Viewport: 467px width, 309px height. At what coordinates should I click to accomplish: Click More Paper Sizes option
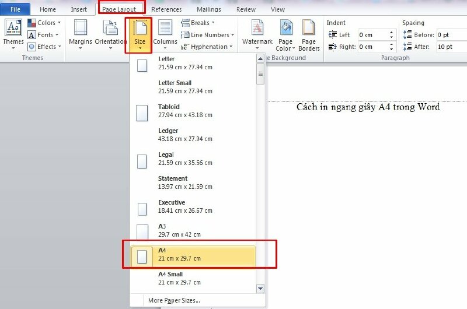(x=173, y=300)
